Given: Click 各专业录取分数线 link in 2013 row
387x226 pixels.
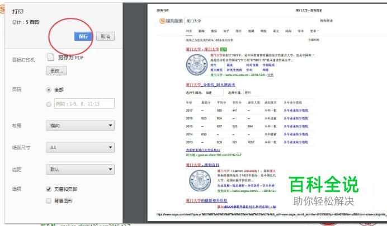Looking at the screenshot, I should (x=296, y=142).
